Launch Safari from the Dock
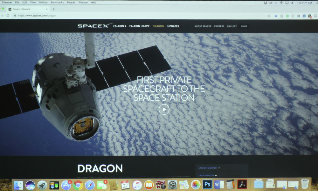 coord(90,185)
